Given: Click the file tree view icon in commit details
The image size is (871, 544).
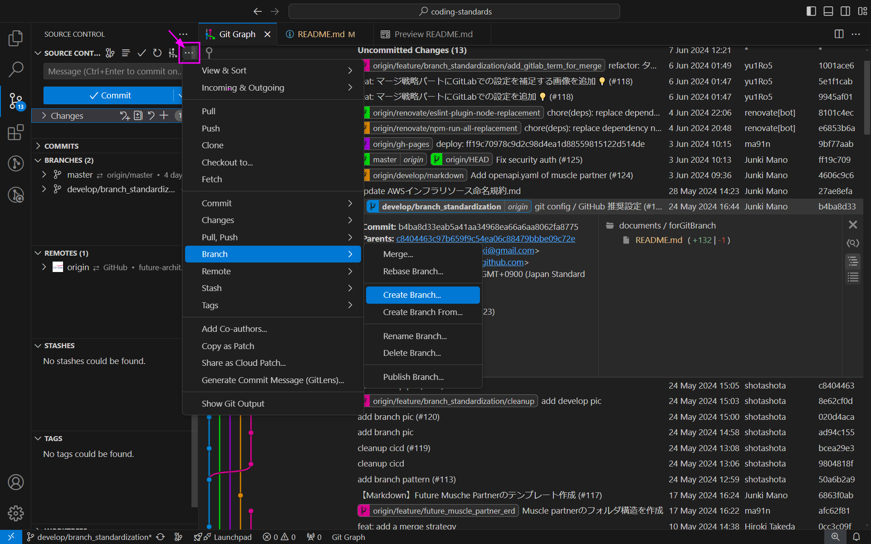Looking at the screenshot, I should point(853,261).
